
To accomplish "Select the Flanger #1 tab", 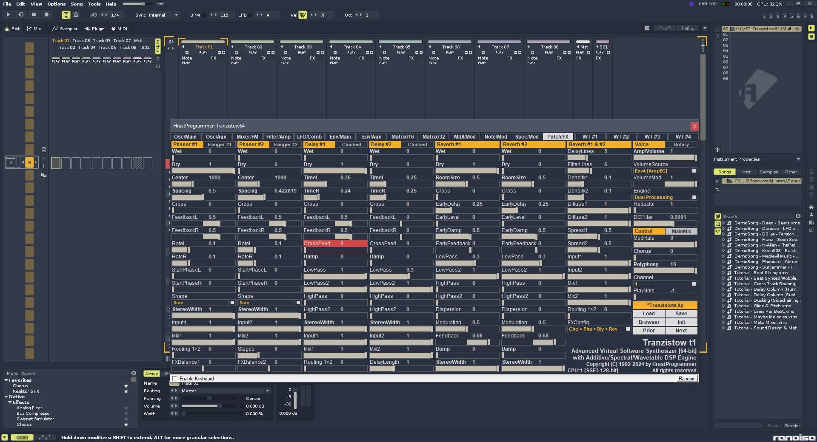I will click(x=220, y=144).
